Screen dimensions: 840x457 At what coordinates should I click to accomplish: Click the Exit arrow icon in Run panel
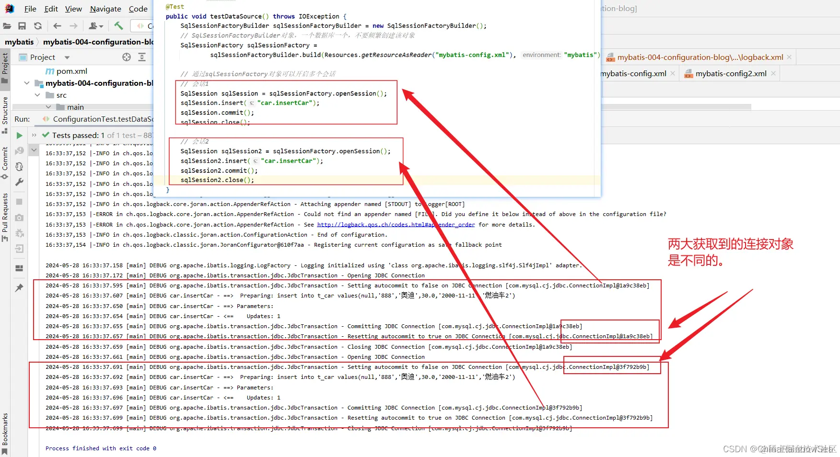tap(19, 249)
